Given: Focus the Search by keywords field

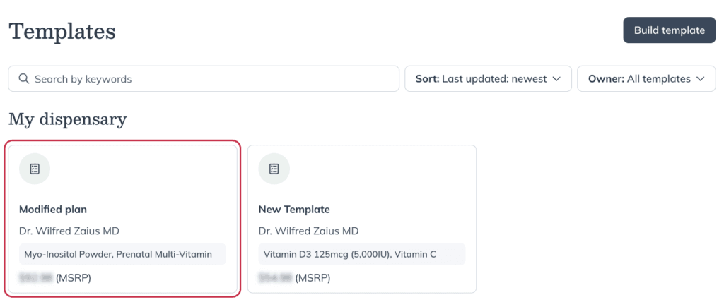Looking at the screenshot, I should [x=204, y=79].
